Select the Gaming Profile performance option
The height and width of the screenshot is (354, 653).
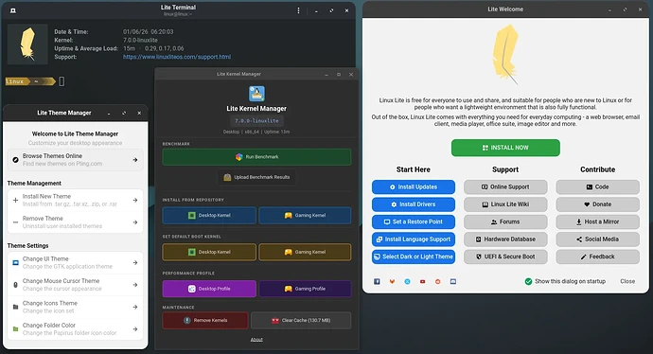click(x=305, y=289)
